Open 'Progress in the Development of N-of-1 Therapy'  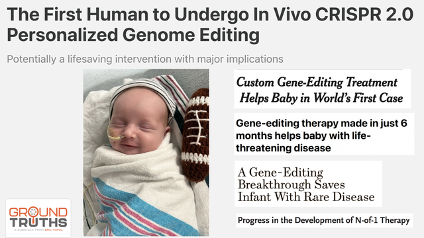click(324, 220)
